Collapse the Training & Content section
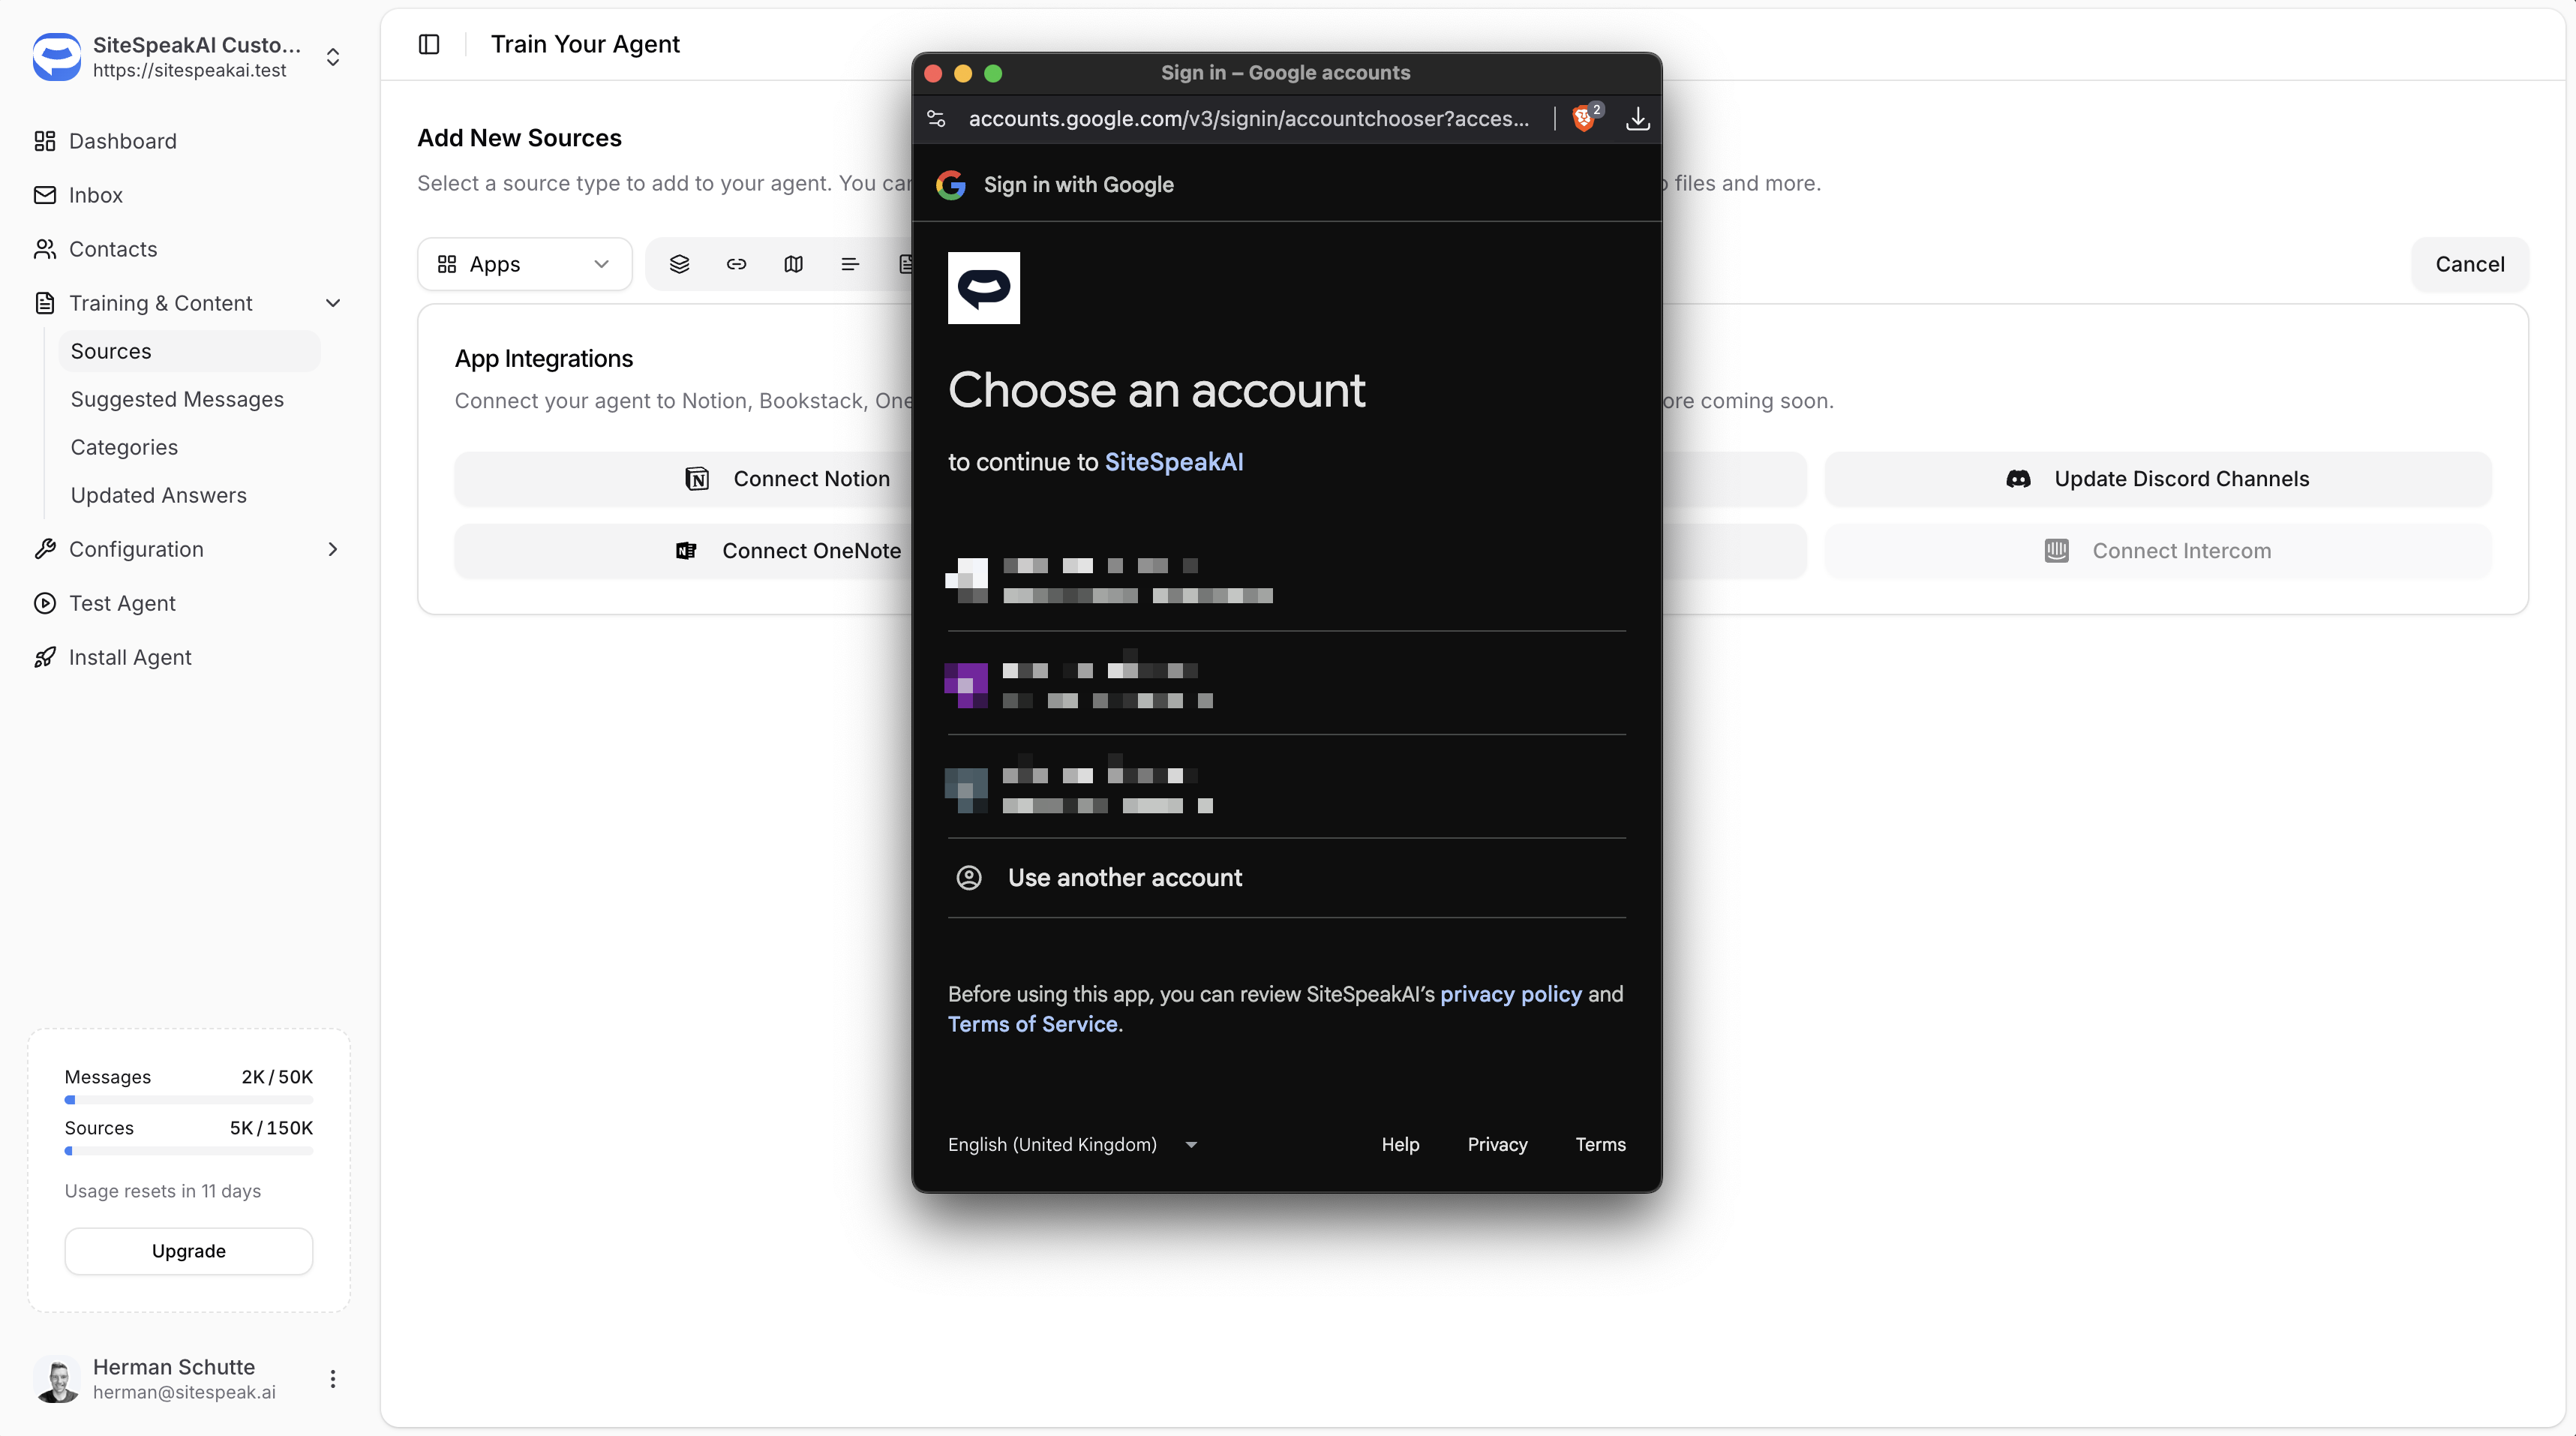Screen dimensions: 2576x1436 (x=333, y=303)
